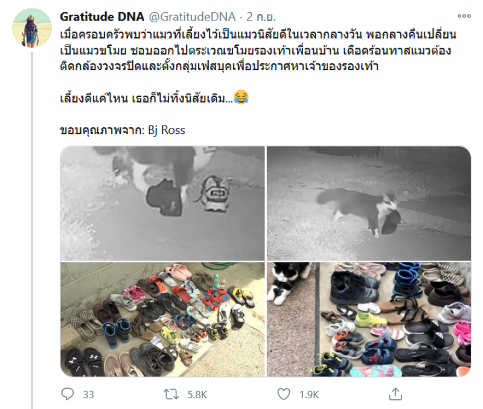Open Gratitude DNA profile avatar
Screen dimensions: 483x409
[32, 28]
